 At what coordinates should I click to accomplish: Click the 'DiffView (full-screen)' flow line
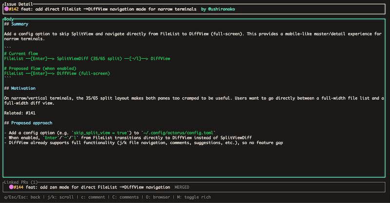click(57, 73)
